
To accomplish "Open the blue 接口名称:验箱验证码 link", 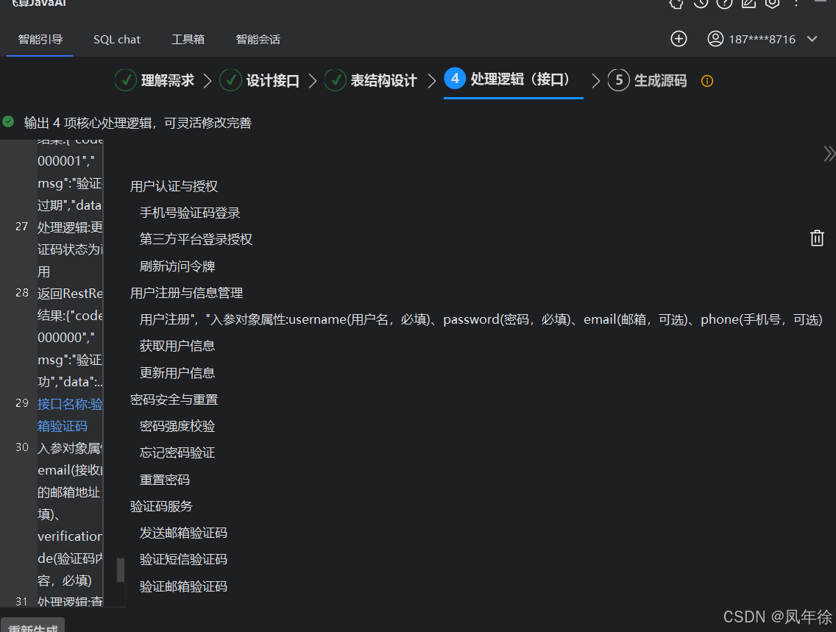I will coord(70,404).
